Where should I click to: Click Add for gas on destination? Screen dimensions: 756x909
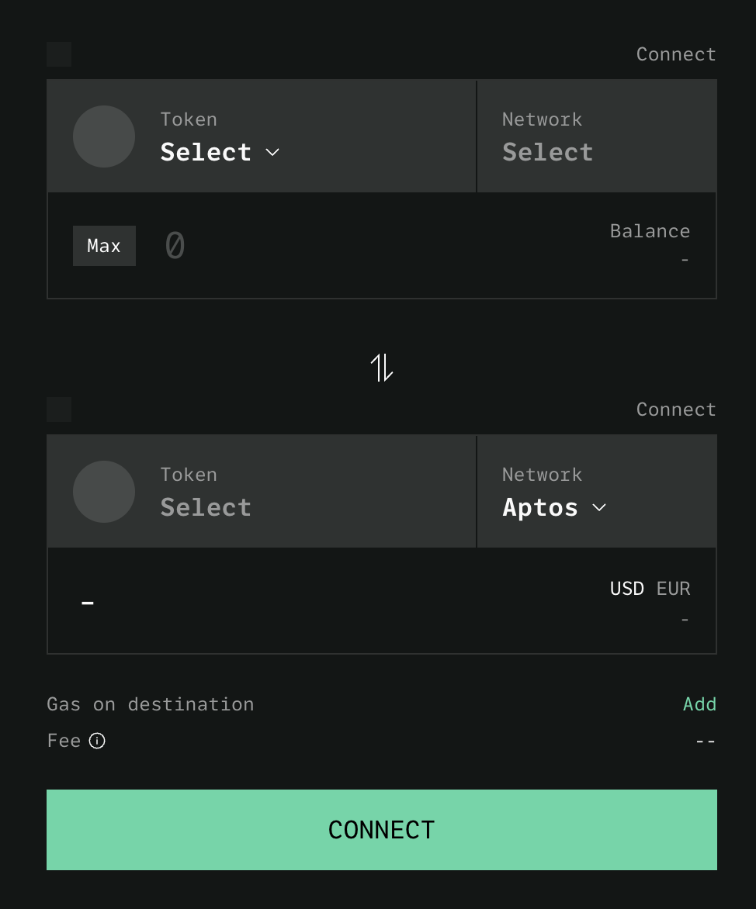coord(699,704)
